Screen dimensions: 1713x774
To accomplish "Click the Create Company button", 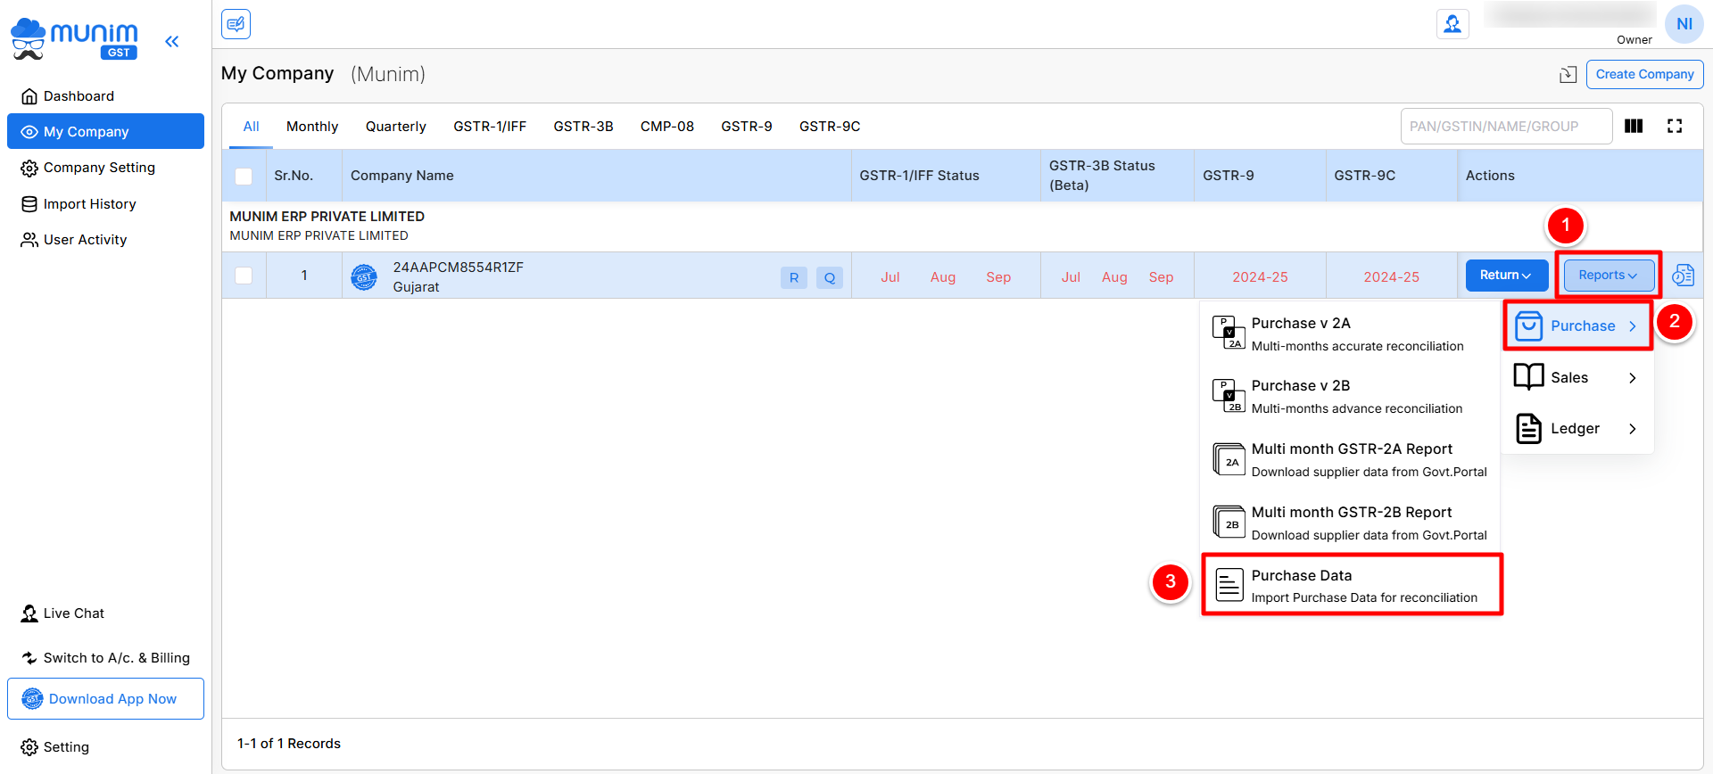I will [1644, 74].
